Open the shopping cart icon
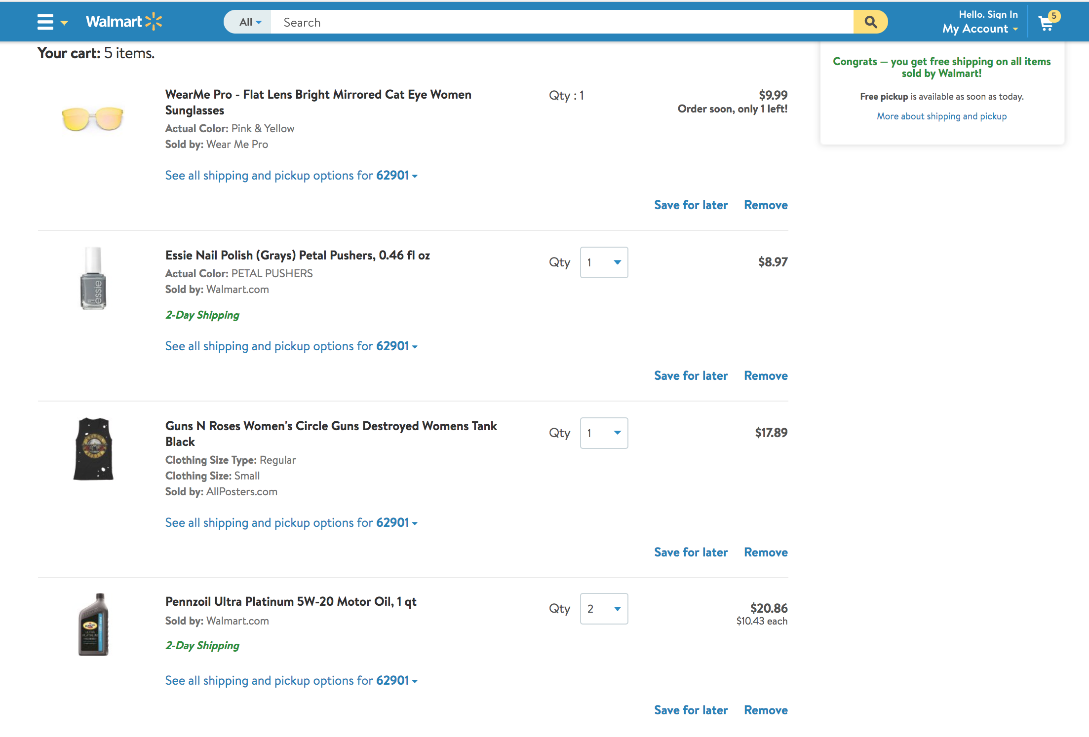 tap(1046, 23)
